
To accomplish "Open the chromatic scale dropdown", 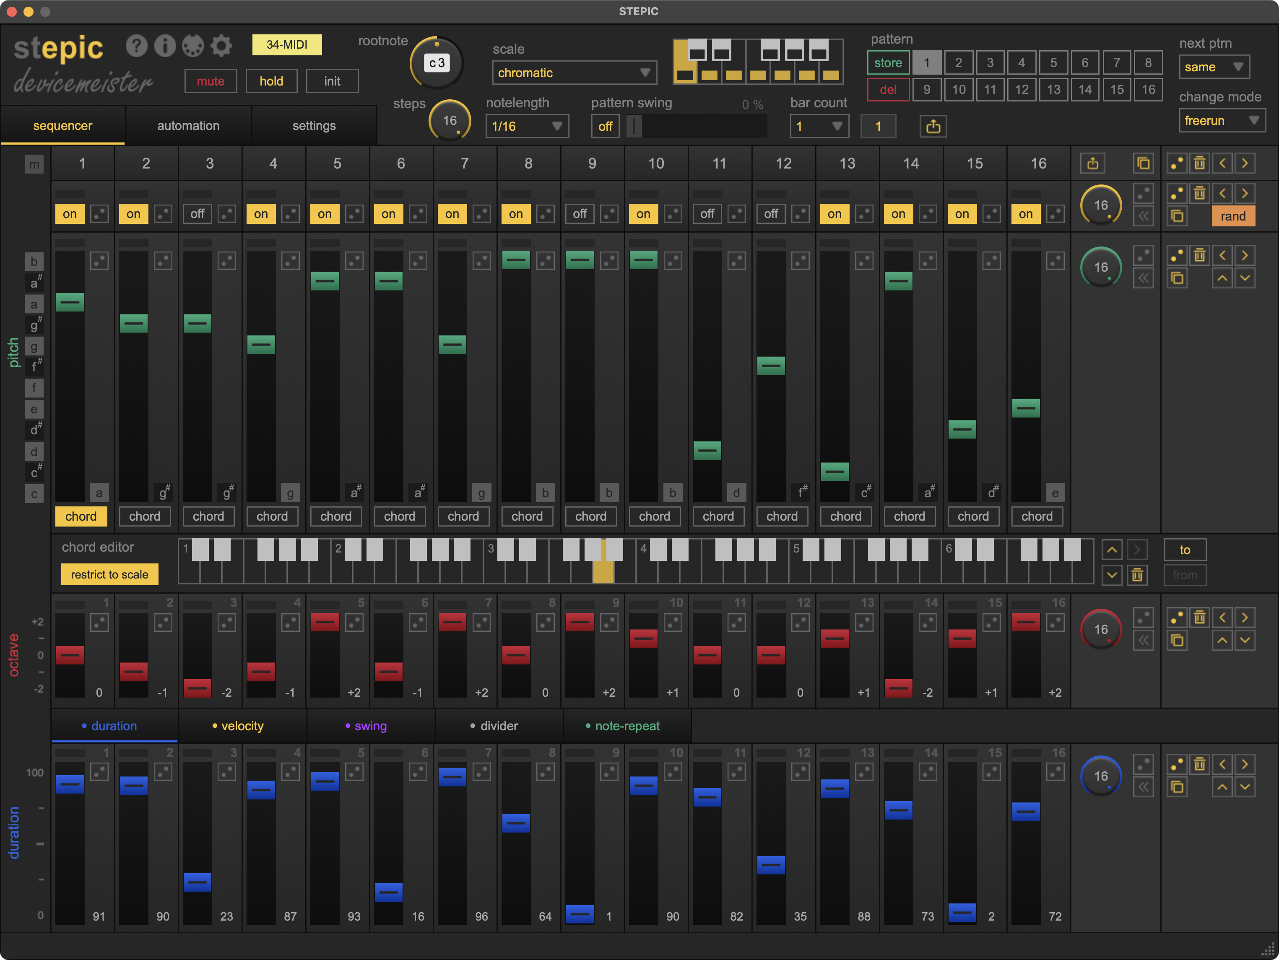I will tap(574, 73).
